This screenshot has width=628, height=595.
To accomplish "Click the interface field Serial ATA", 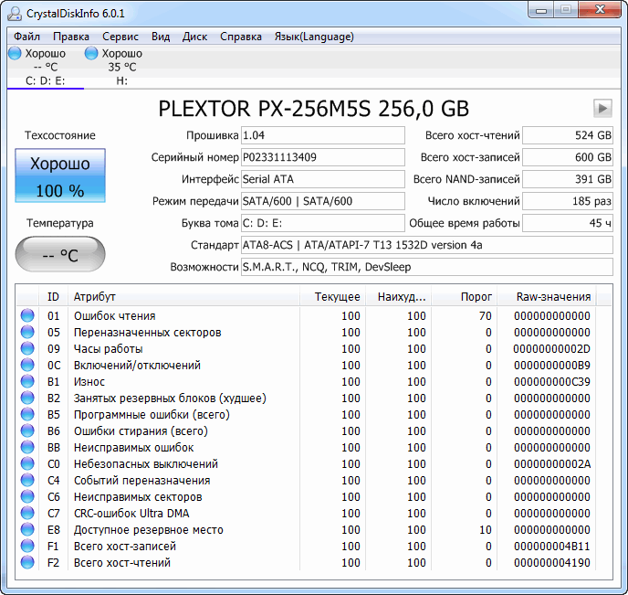I will click(323, 179).
